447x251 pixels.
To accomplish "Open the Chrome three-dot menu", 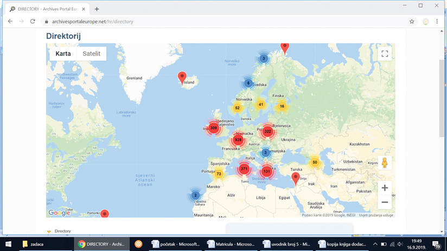I will coord(437,21).
